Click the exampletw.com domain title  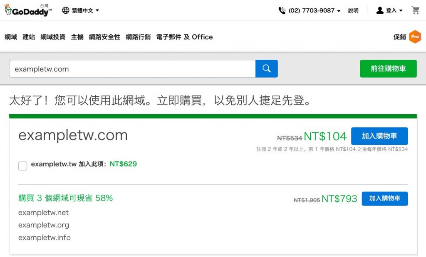73,135
